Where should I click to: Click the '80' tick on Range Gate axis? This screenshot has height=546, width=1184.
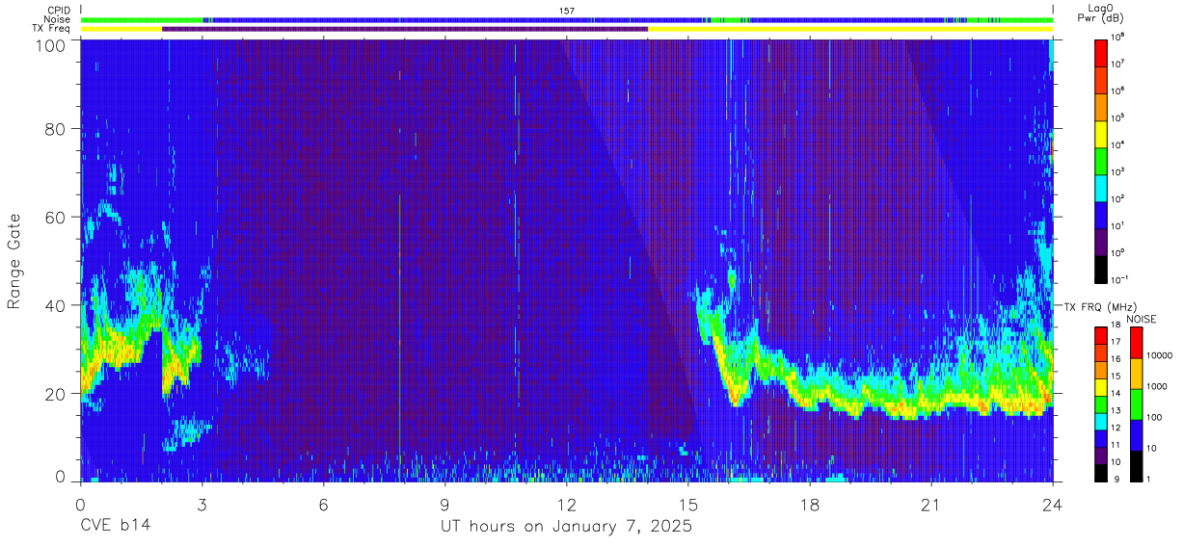pos(55,129)
